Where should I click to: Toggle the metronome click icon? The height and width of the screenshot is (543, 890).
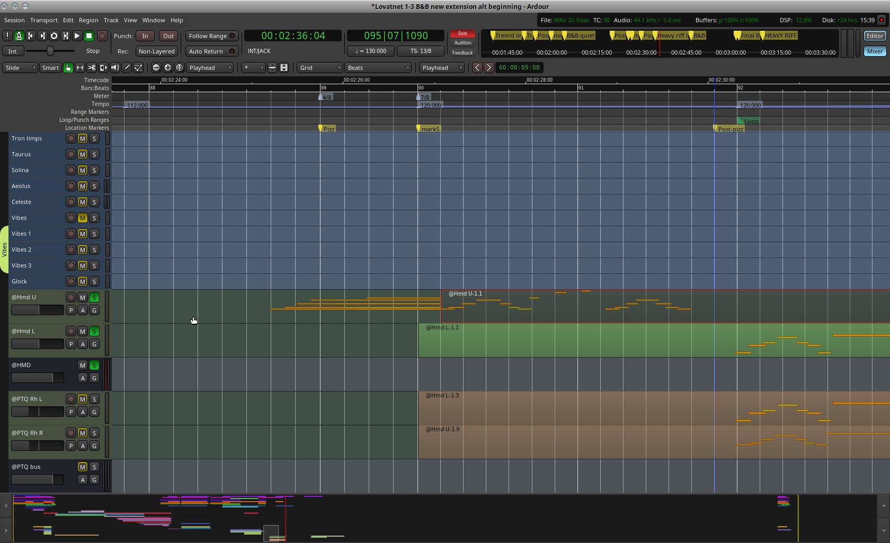(19, 36)
